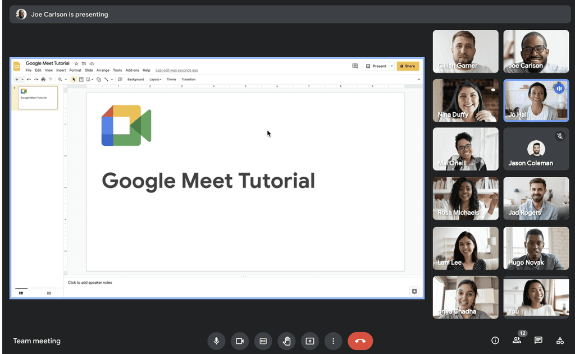
Task: Open the Theme picker
Action: pyautogui.click(x=171, y=79)
